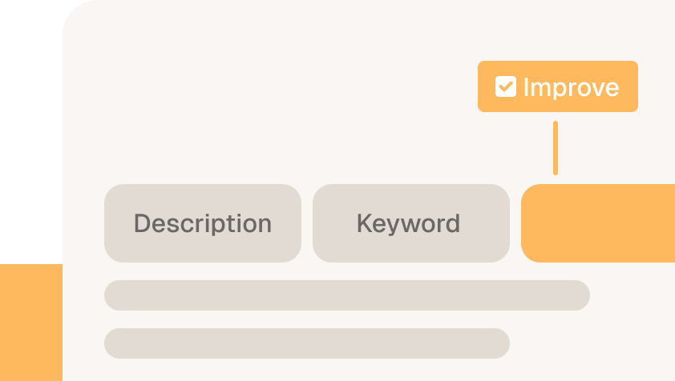Select the Keyword chip
The image size is (675, 381).
411,223
